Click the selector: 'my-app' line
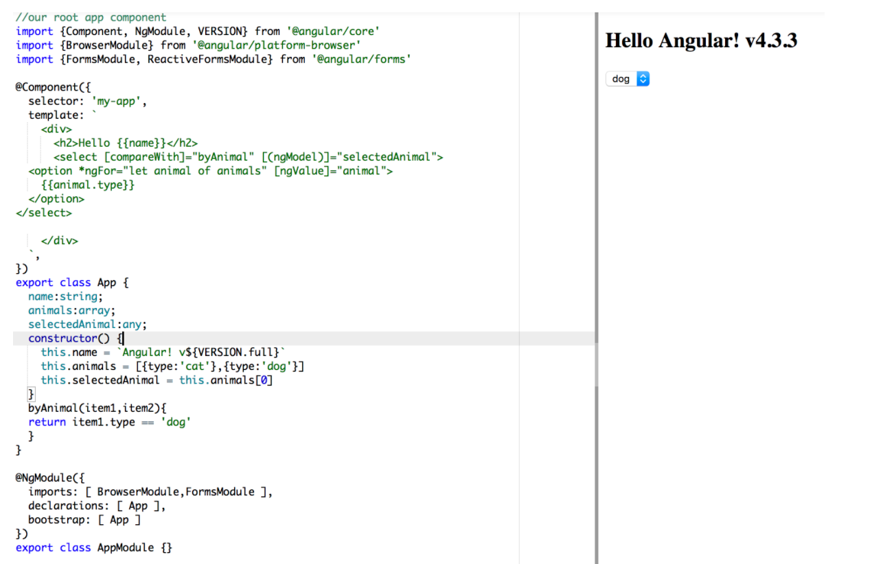 point(88,101)
